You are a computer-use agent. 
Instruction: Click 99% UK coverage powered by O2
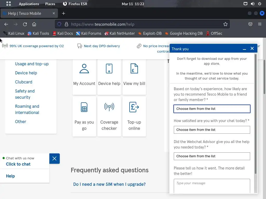[x=36, y=46]
